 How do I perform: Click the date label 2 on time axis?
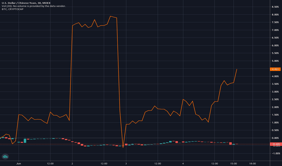[72, 164]
